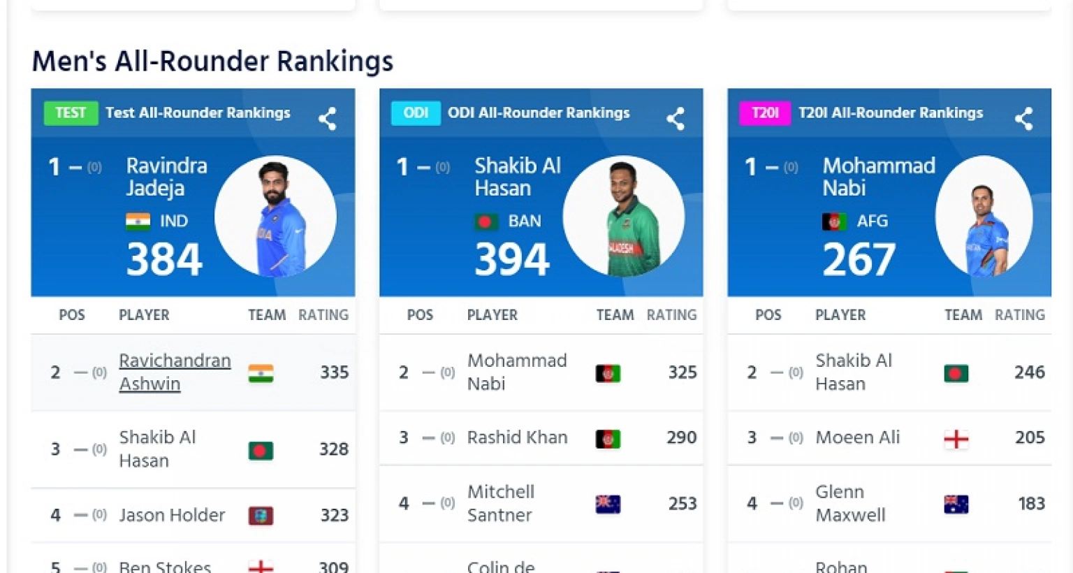This screenshot has height=573, width=1073.
Task: Select Jason Holder in Test rankings
Action: pos(172,516)
